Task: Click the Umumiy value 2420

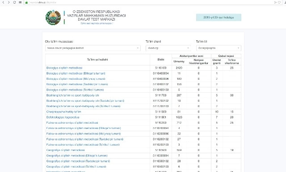Action: [179, 68]
